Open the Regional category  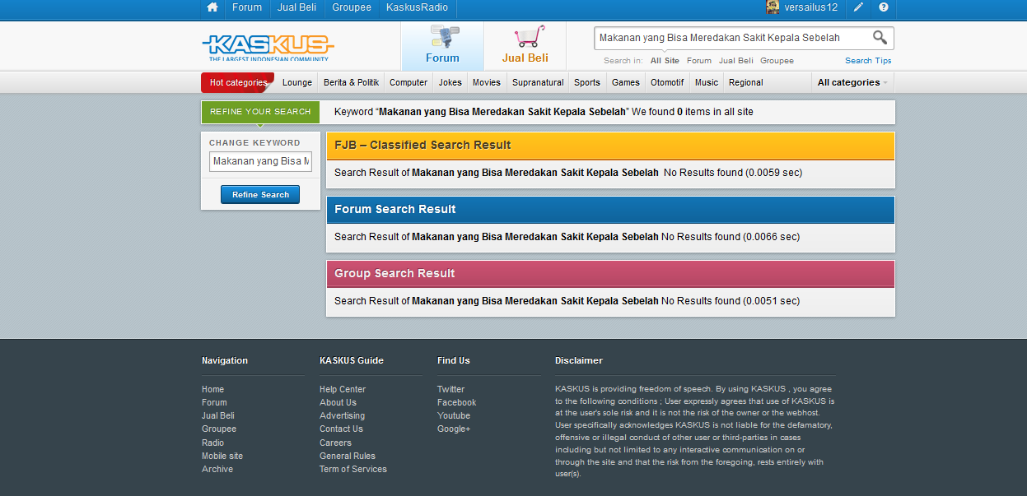tap(746, 82)
